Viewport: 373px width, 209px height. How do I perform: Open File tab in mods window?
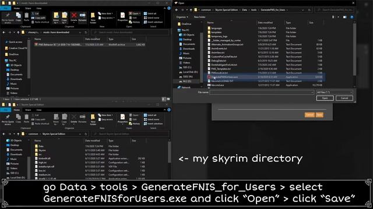pos(5,8)
